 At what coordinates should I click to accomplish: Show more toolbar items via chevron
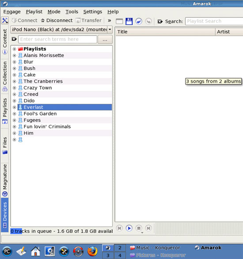click(109, 20)
